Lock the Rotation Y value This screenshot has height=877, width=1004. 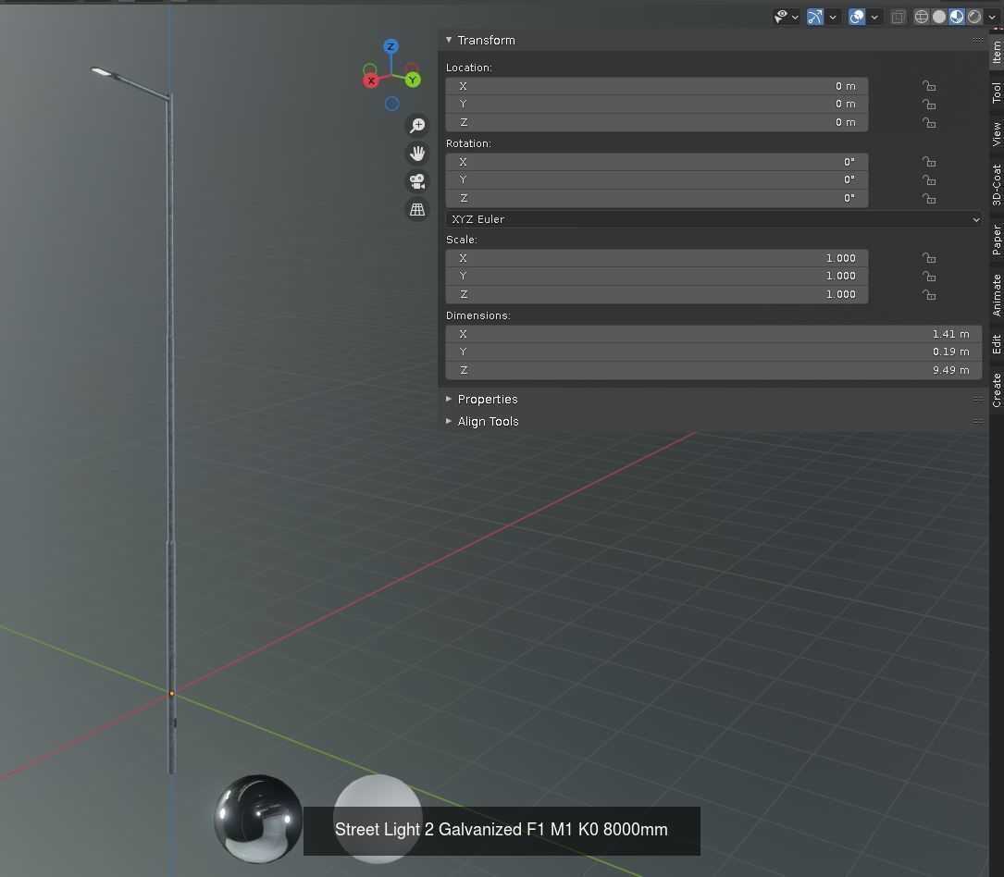928,179
